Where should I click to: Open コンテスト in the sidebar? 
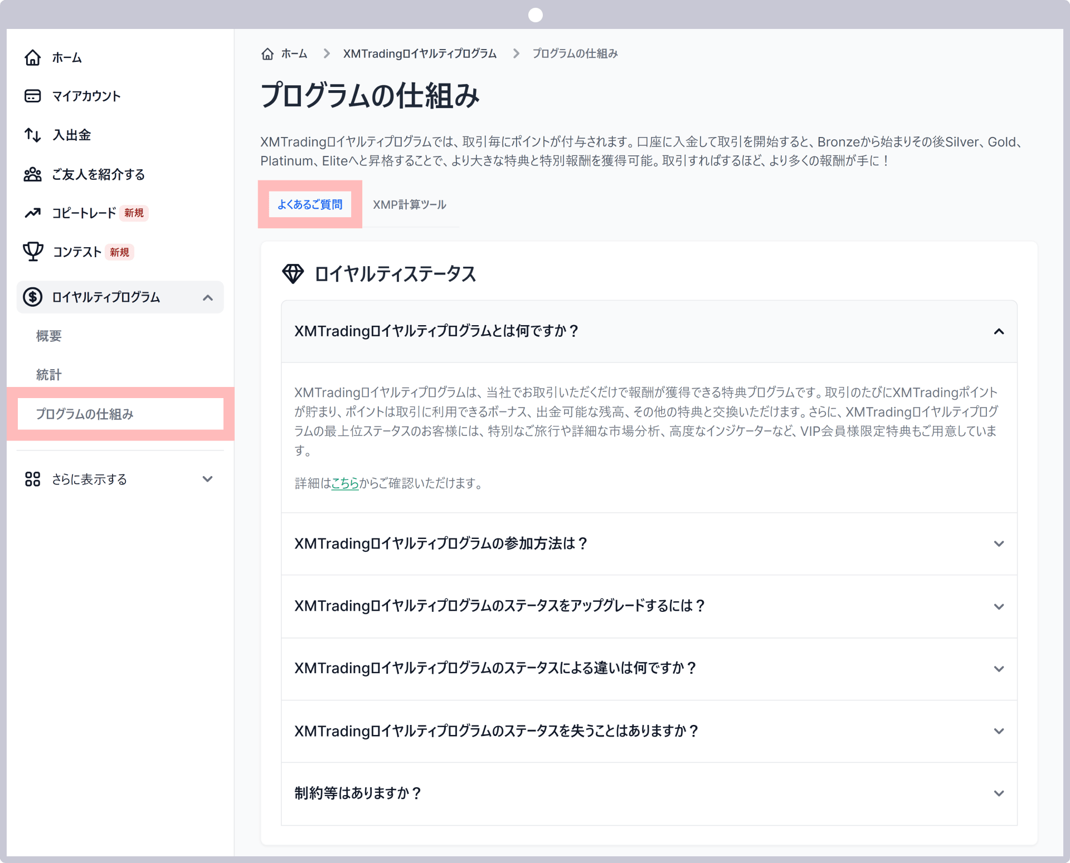pyautogui.click(x=77, y=252)
